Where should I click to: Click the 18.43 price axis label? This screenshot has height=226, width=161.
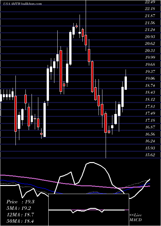pos(150,92)
